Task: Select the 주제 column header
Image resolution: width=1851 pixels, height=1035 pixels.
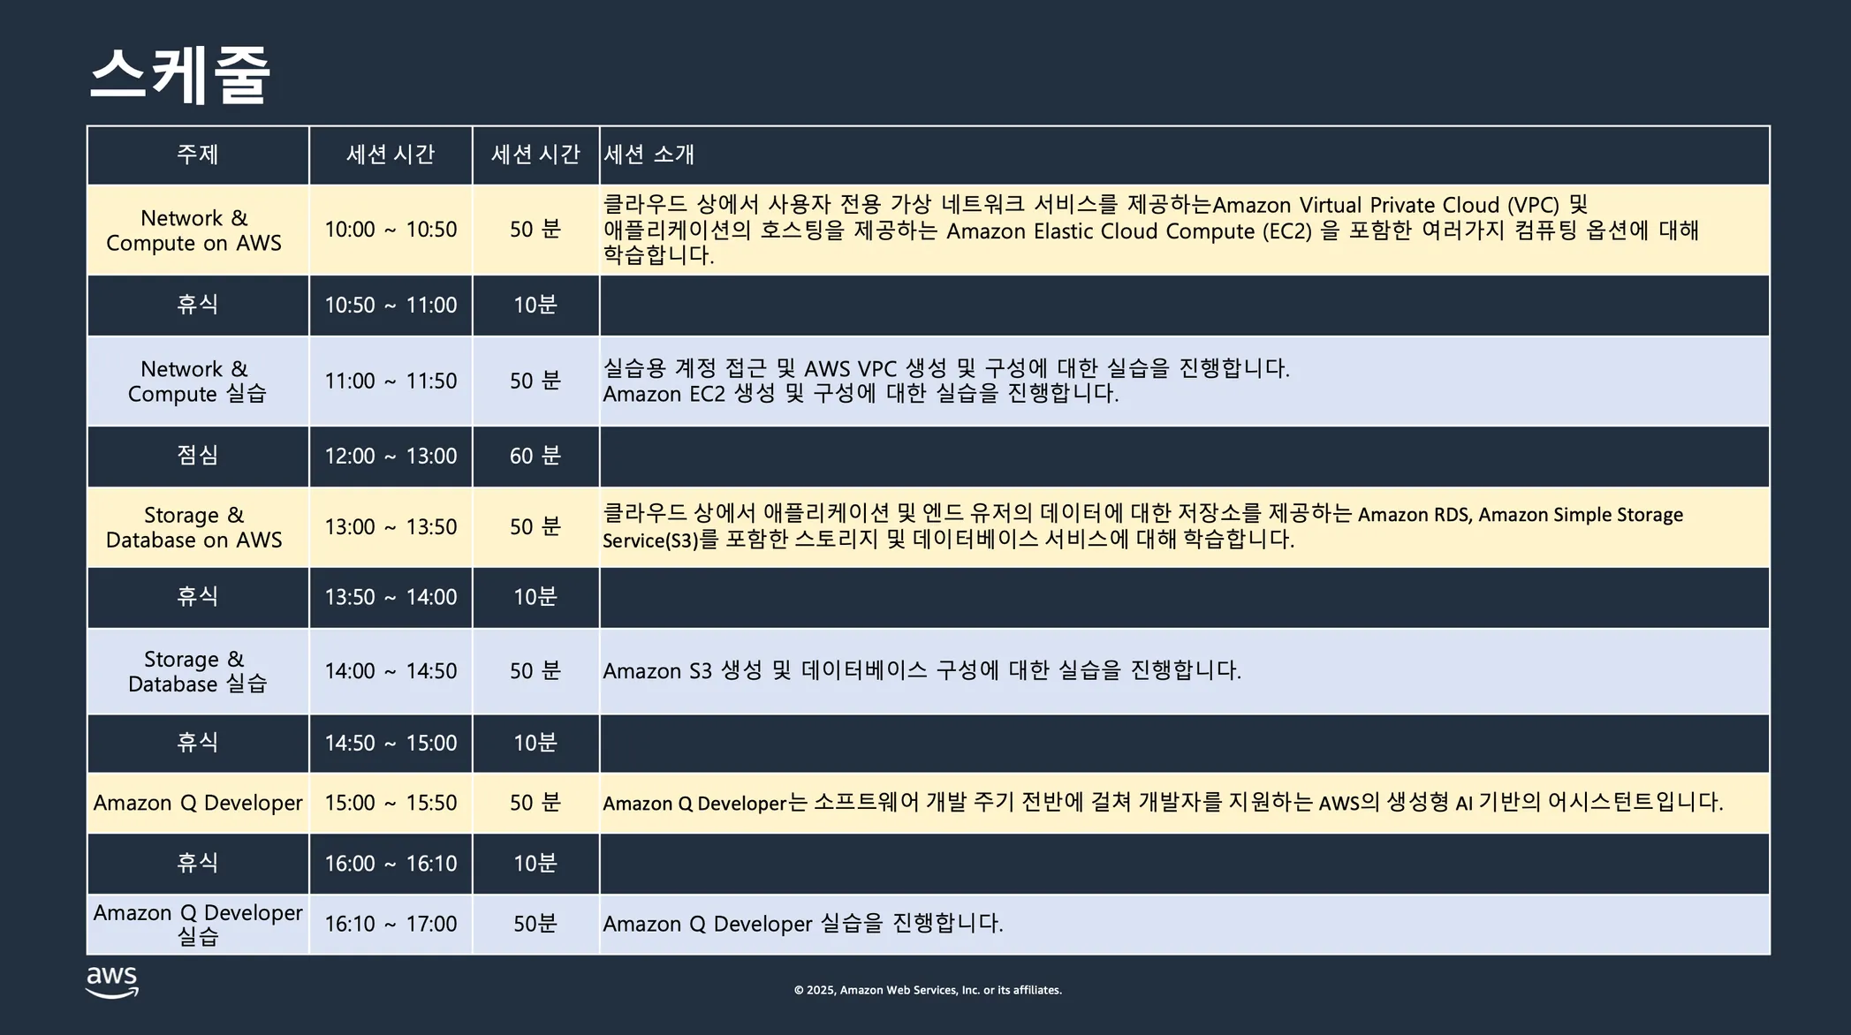Action: tap(197, 155)
